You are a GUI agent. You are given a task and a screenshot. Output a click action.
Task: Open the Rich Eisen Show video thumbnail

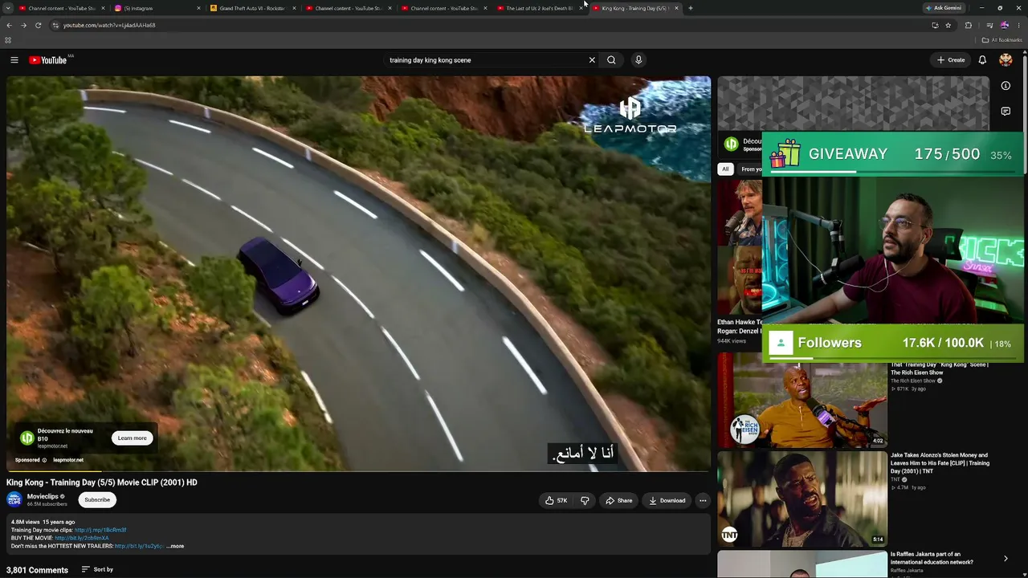point(802,401)
